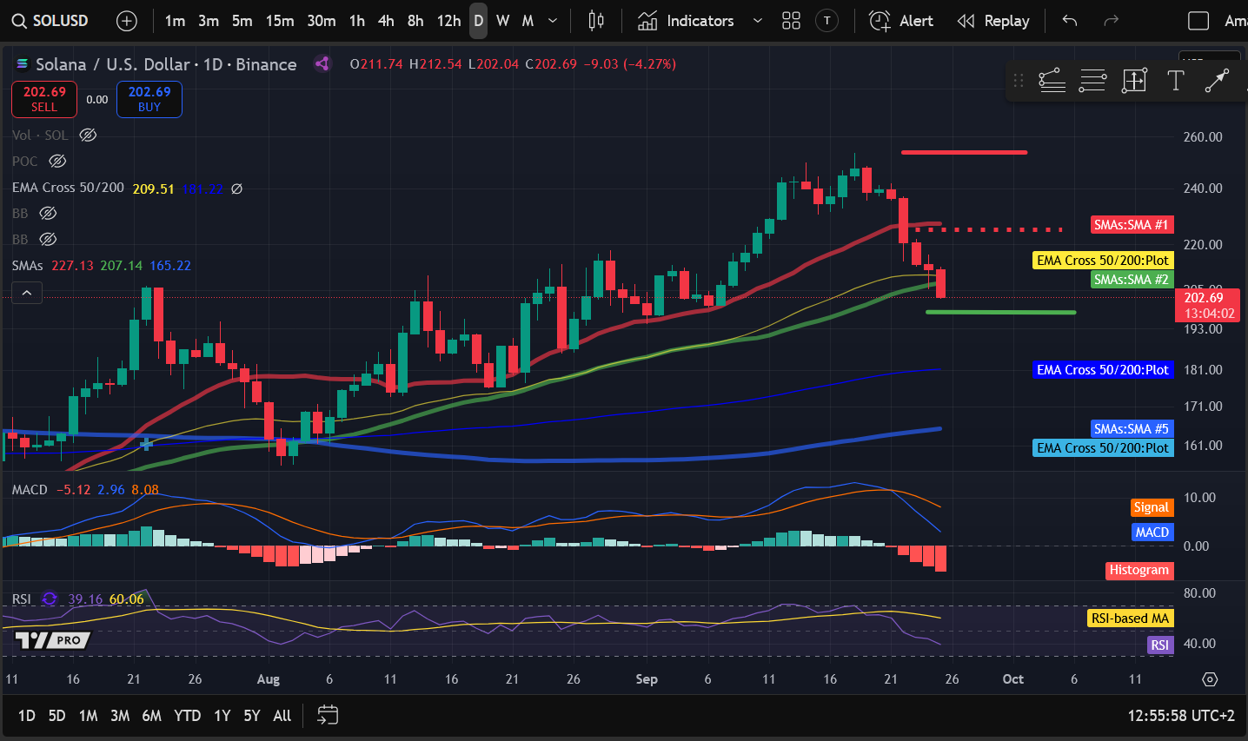Start bar Replay mode

pyautogui.click(x=992, y=21)
